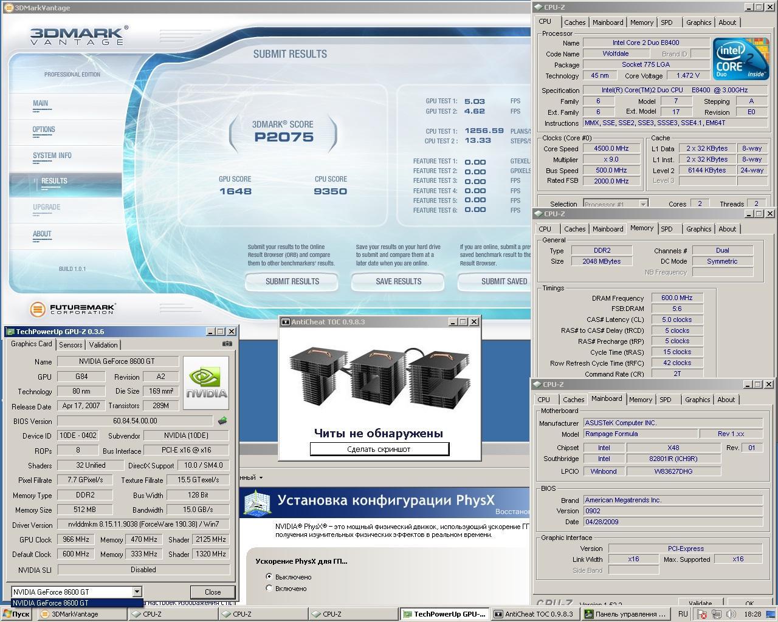Click the network connection tray icon
This screenshot has width=778, height=622.
click(x=717, y=614)
